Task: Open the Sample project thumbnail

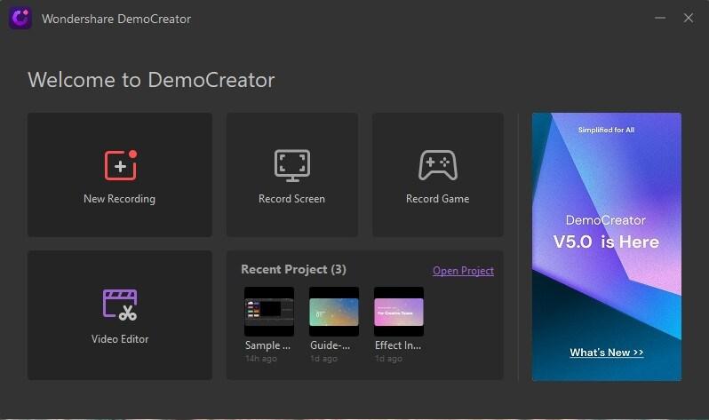Action: pos(269,312)
